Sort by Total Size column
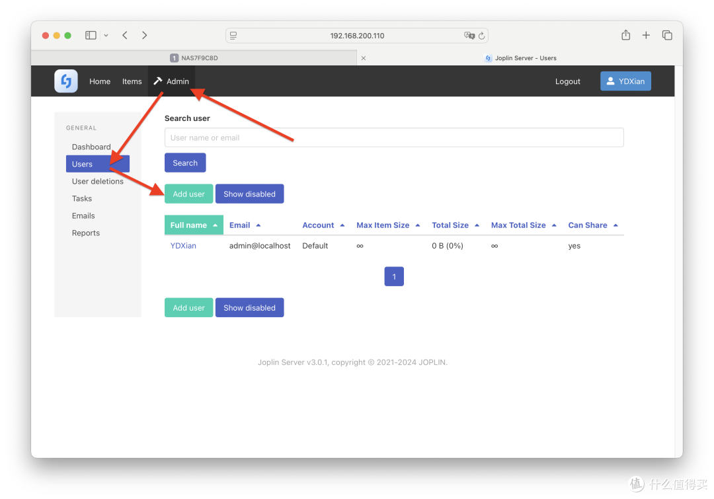This screenshot has width=714, height=499. coord(456,225)
